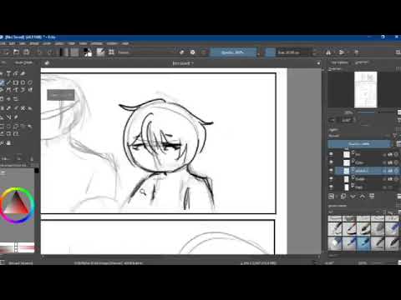Select the Freehand Selection tool
This screenshot has height=300, width=401.
click(x=23, y=127)
